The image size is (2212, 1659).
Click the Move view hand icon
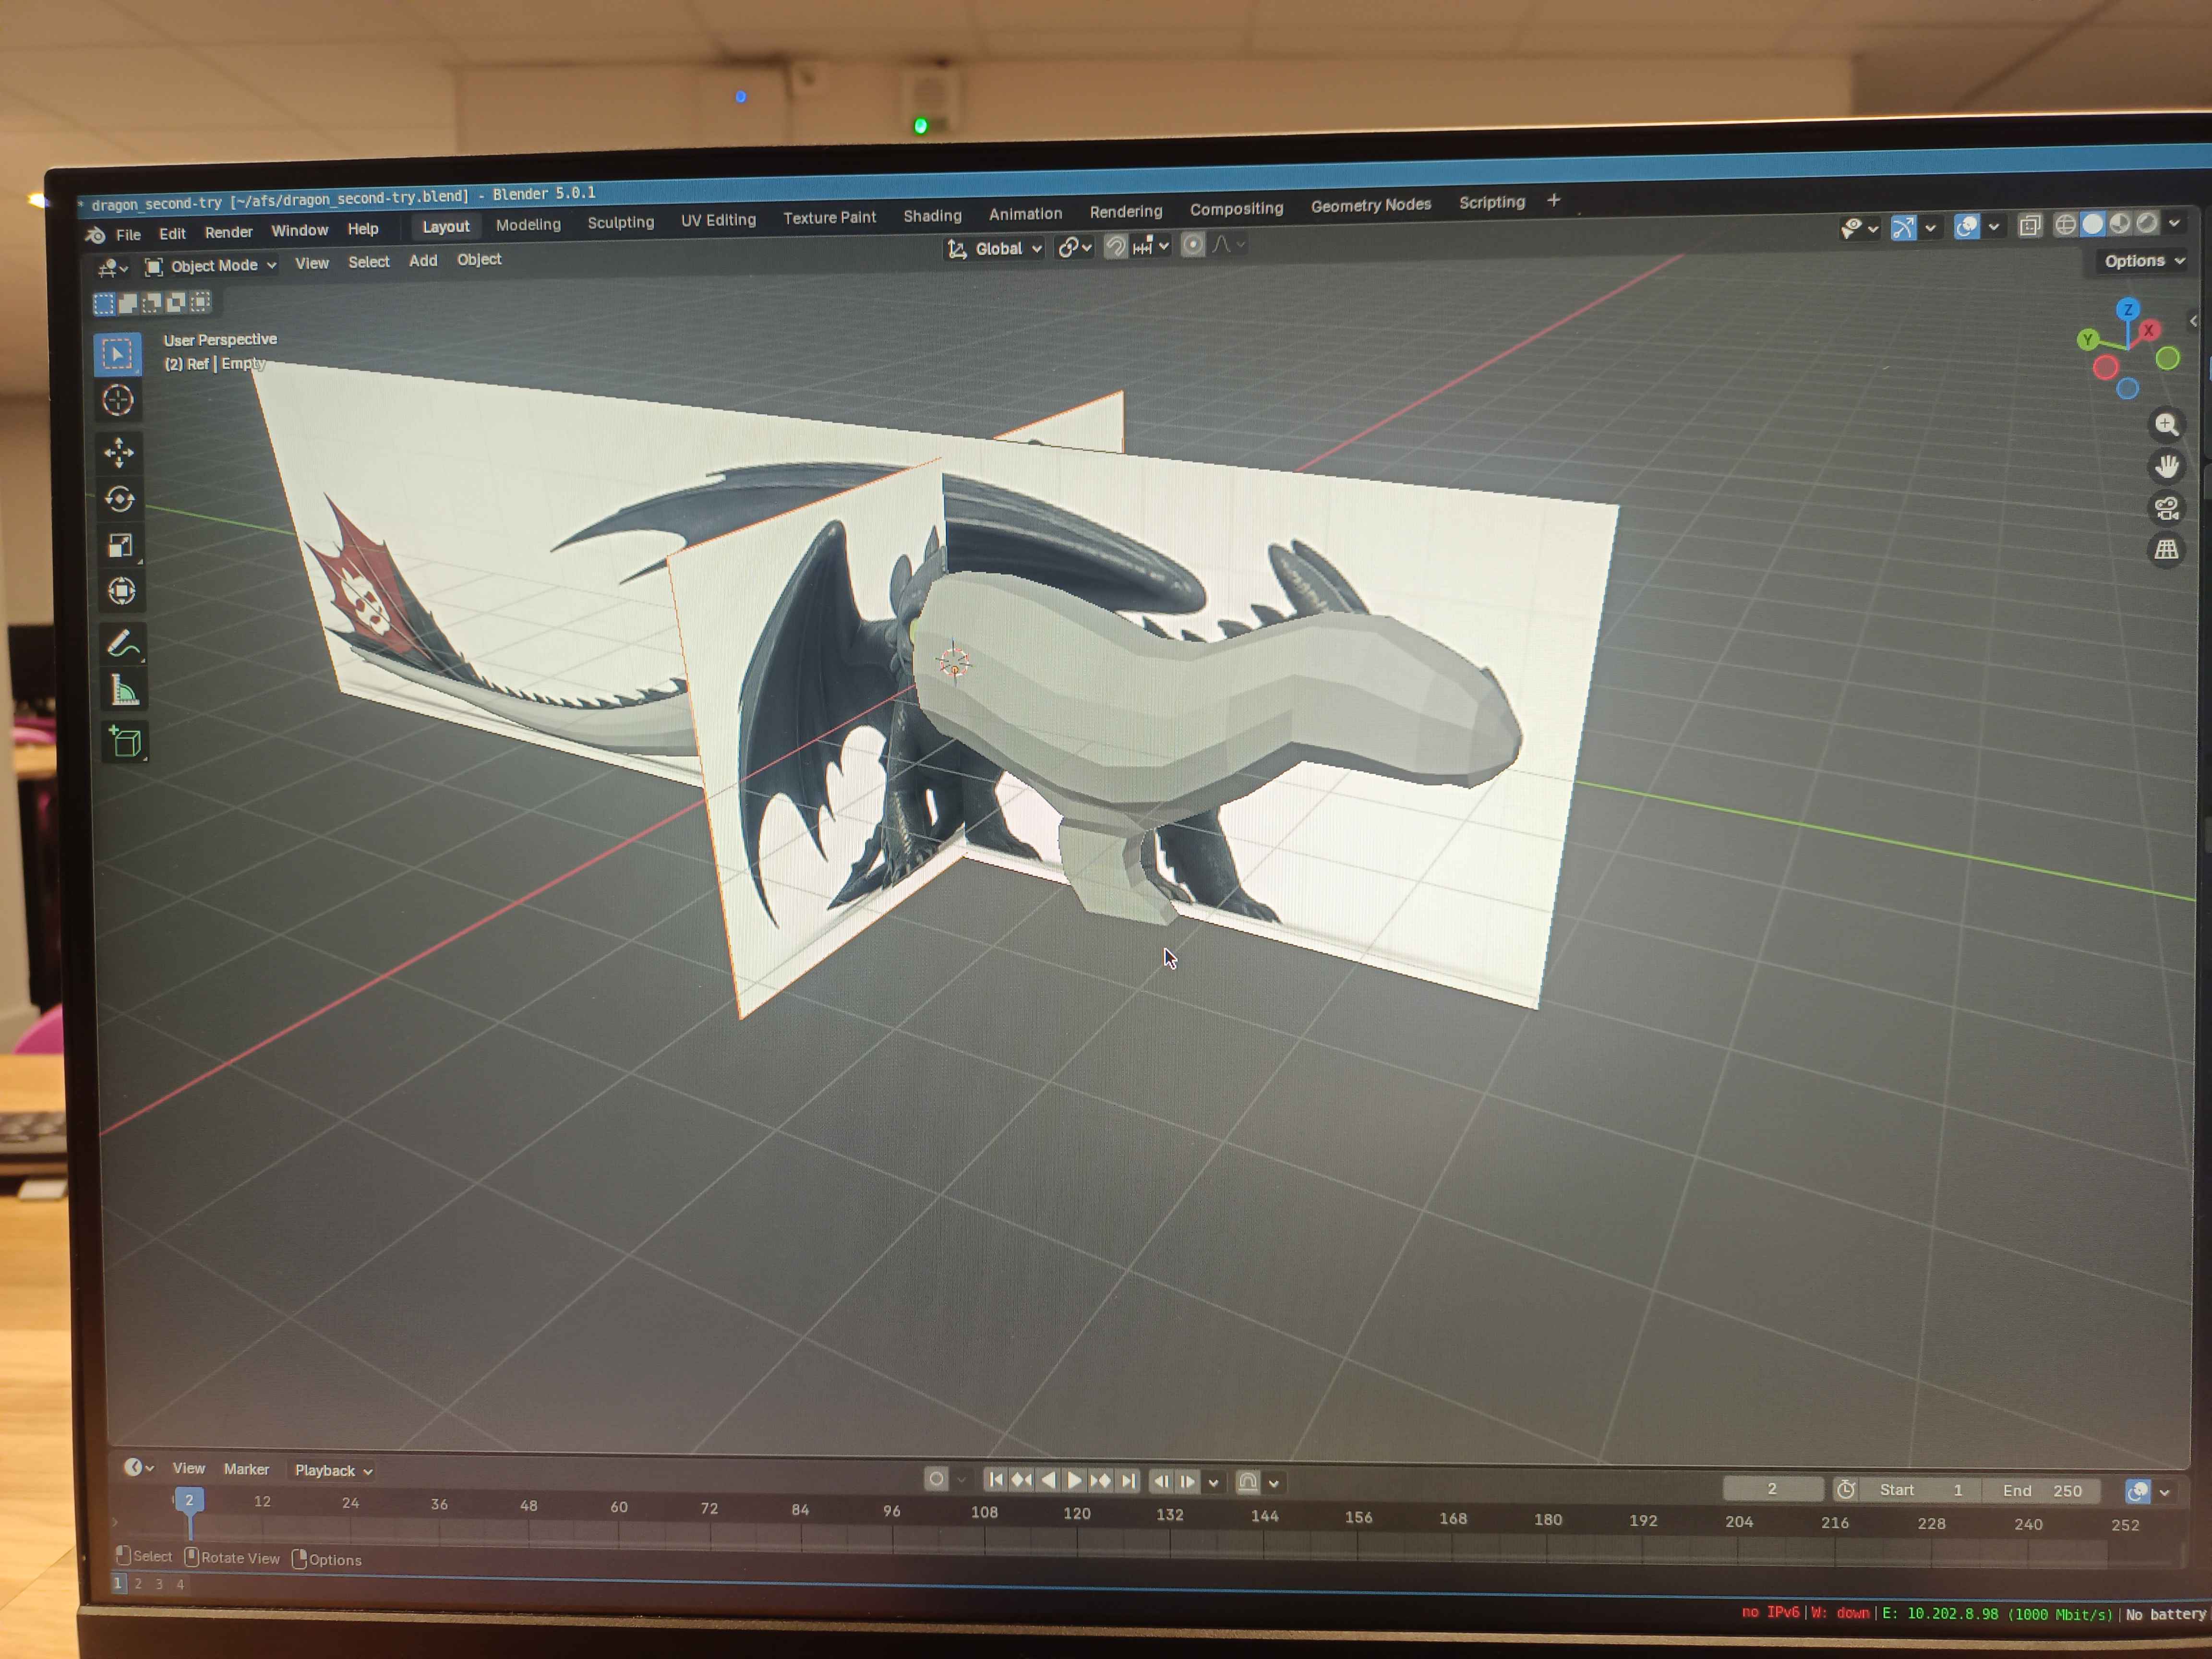tap(2166, 466)
